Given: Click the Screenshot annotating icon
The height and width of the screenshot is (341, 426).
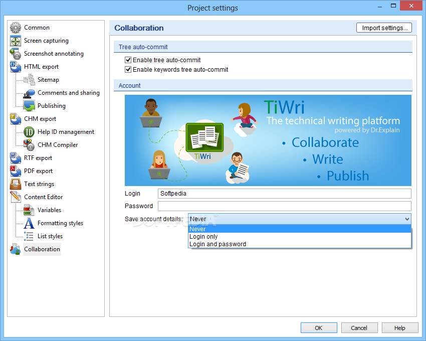Looking at the screenshot, I should pos(16,54).
